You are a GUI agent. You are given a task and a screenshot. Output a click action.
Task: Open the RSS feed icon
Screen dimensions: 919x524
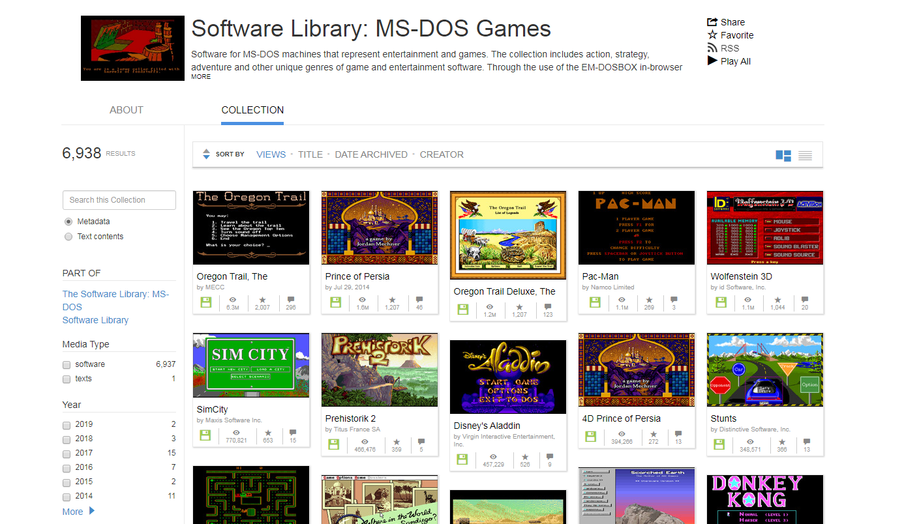pyautogui.click(x=712, y=48)
